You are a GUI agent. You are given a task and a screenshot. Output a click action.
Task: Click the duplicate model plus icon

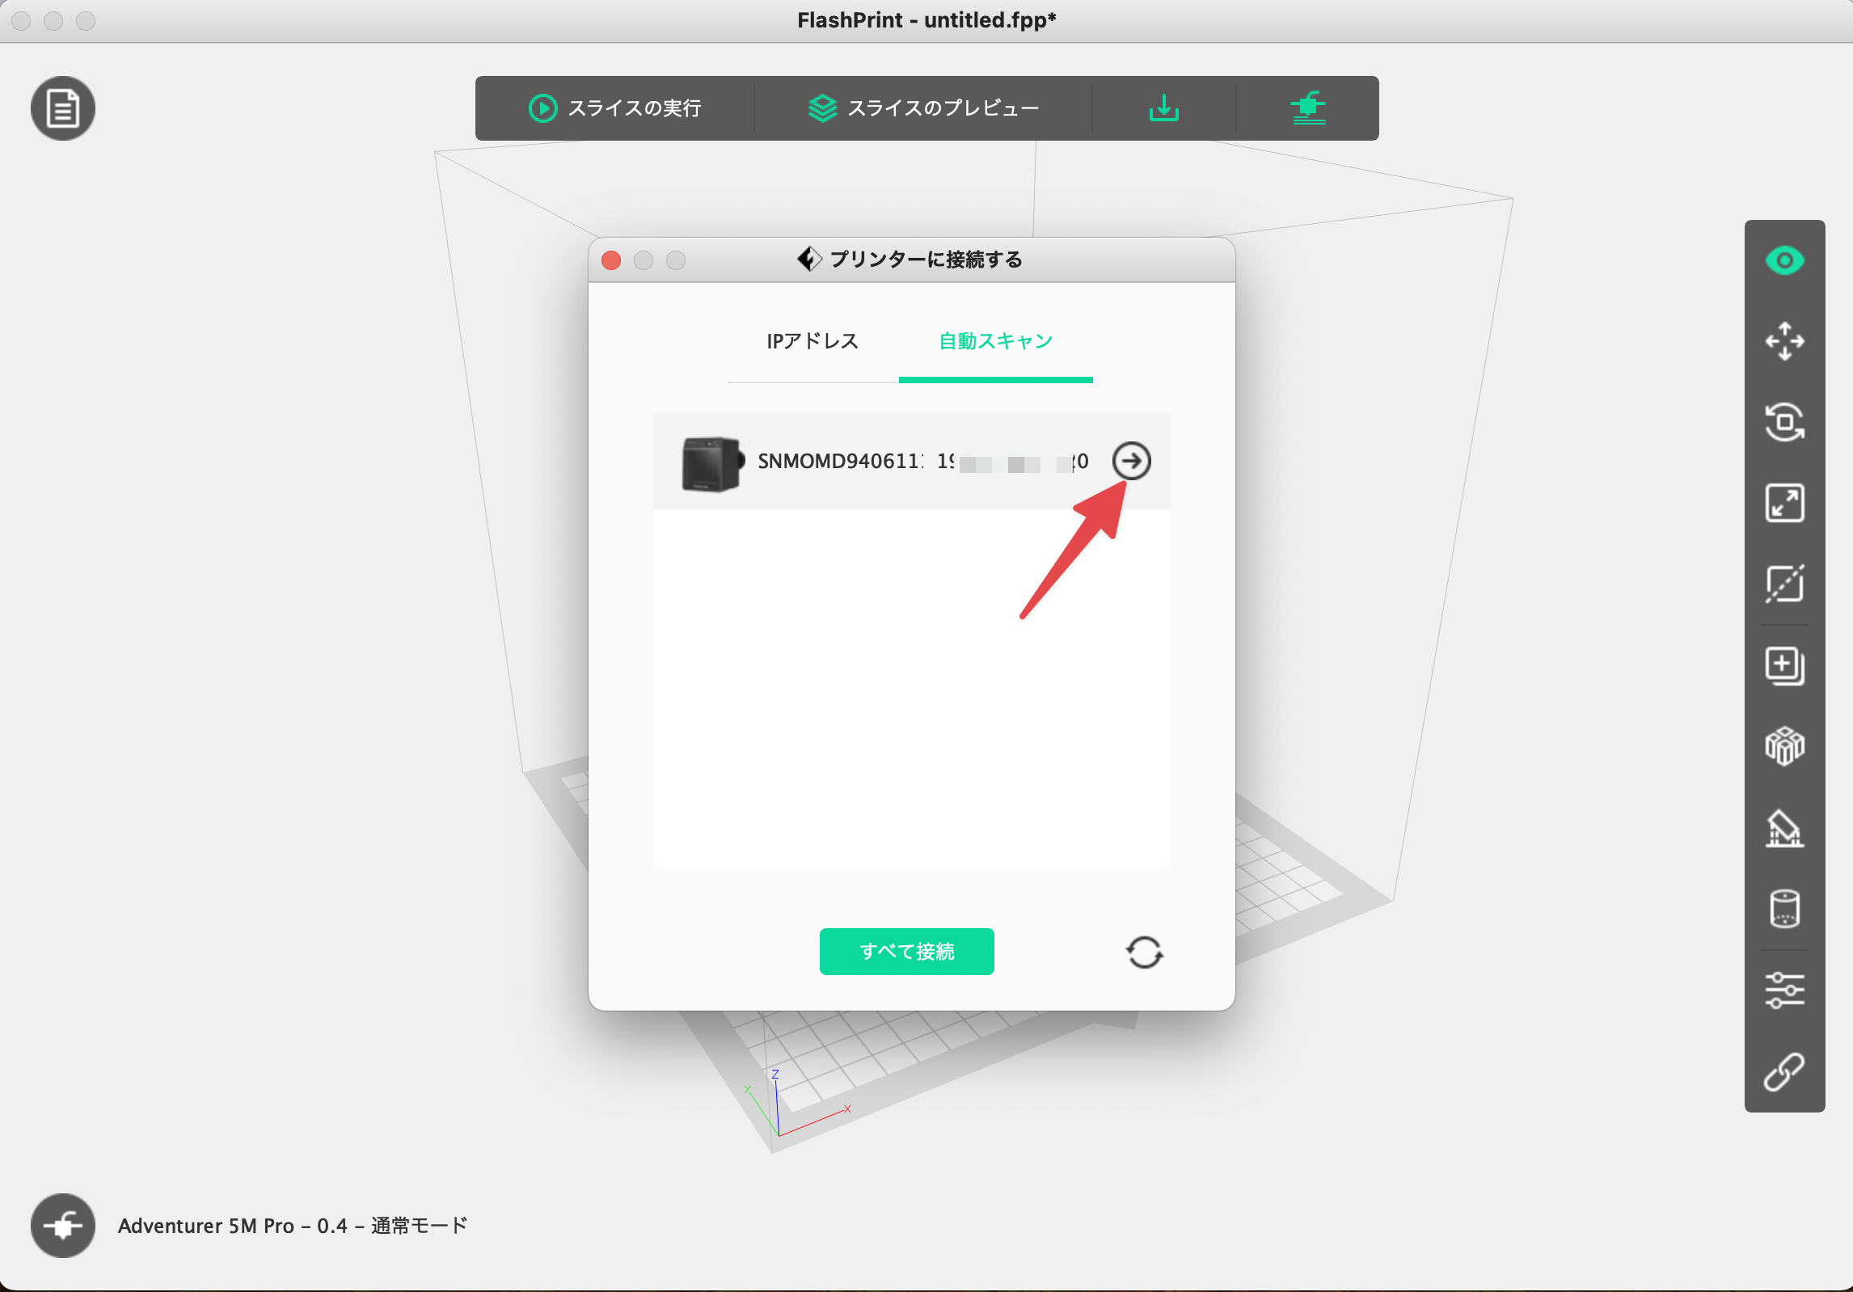(x=1784, y=666)
